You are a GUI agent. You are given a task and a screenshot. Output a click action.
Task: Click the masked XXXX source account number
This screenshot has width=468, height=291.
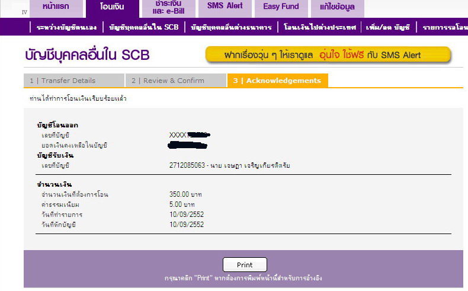pyautogui.click(x=190, y=135)
